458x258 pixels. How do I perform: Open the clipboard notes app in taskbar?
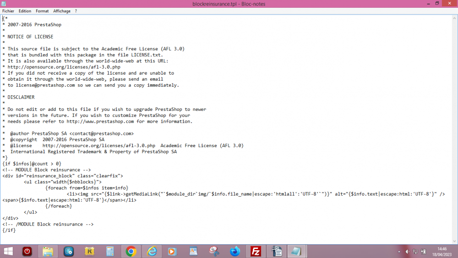coord(277,251)
